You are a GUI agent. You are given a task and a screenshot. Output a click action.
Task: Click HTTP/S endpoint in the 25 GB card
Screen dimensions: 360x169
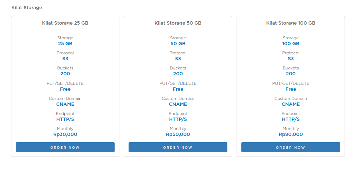65,119
